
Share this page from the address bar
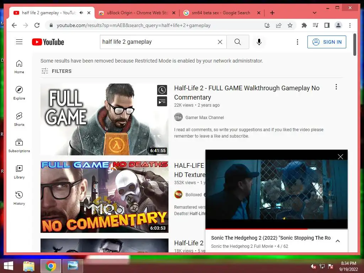click(x=279, y=25)
